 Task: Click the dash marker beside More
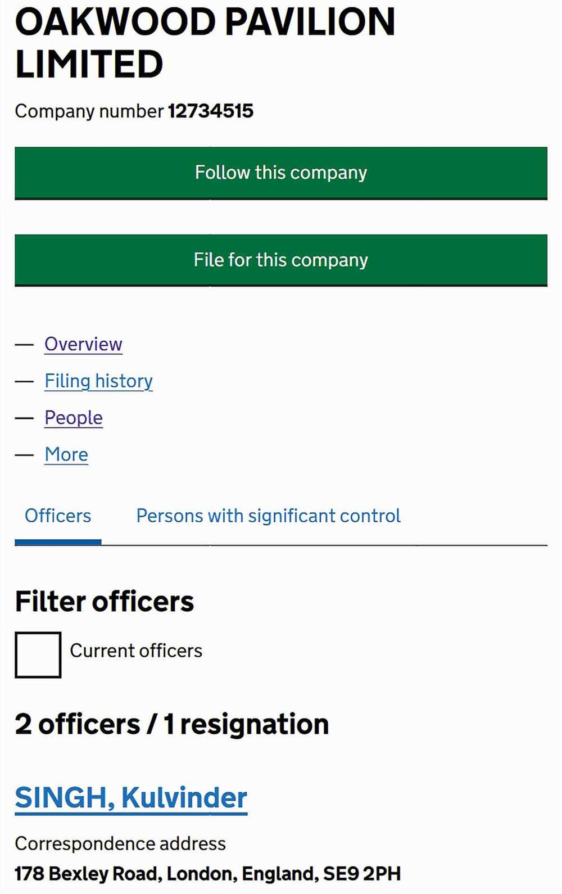[x=25, y=455]
